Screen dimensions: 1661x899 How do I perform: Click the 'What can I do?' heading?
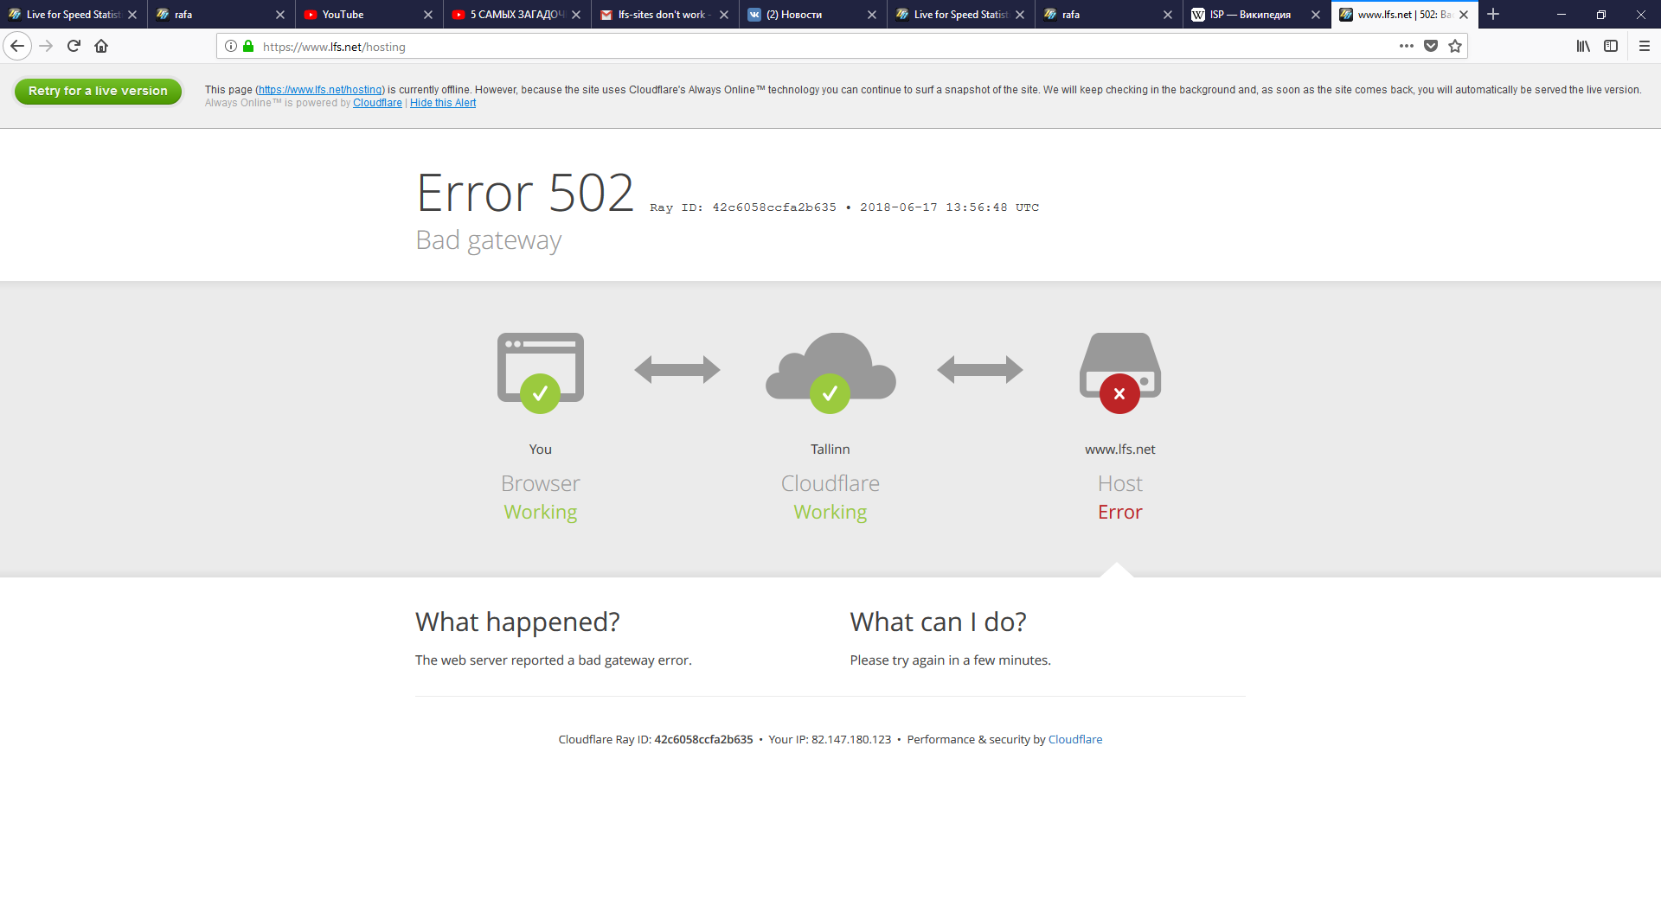(x=939, y=622)
